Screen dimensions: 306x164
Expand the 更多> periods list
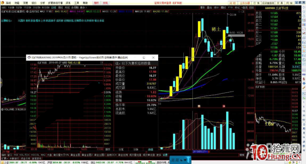(83, 7)
